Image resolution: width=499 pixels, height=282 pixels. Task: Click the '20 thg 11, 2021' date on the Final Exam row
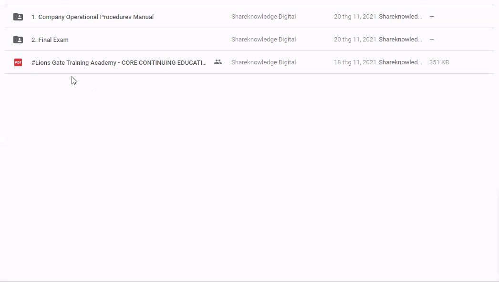tap(355, 40)
